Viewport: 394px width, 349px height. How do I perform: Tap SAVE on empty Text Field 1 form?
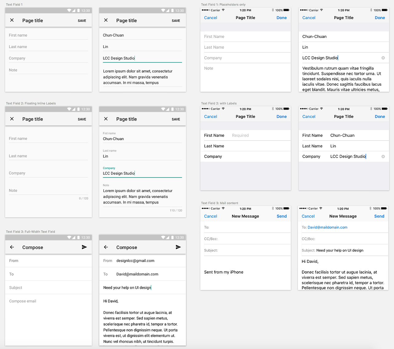click(x=82, y=21)
